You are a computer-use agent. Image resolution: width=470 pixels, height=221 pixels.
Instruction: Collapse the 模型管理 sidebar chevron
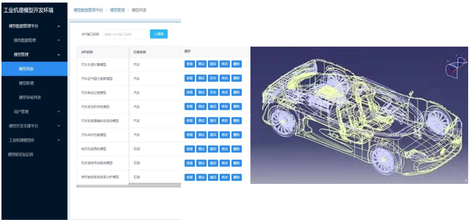click(59, 55)
